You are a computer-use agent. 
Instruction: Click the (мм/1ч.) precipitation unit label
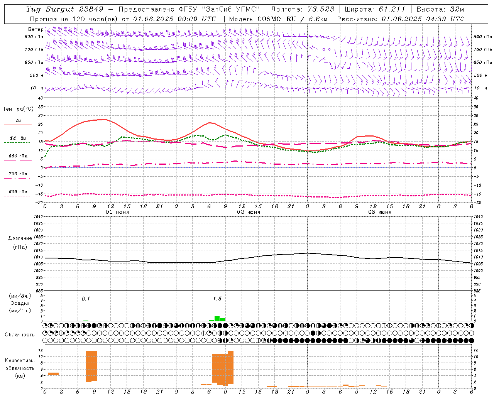tap(20, 311)
